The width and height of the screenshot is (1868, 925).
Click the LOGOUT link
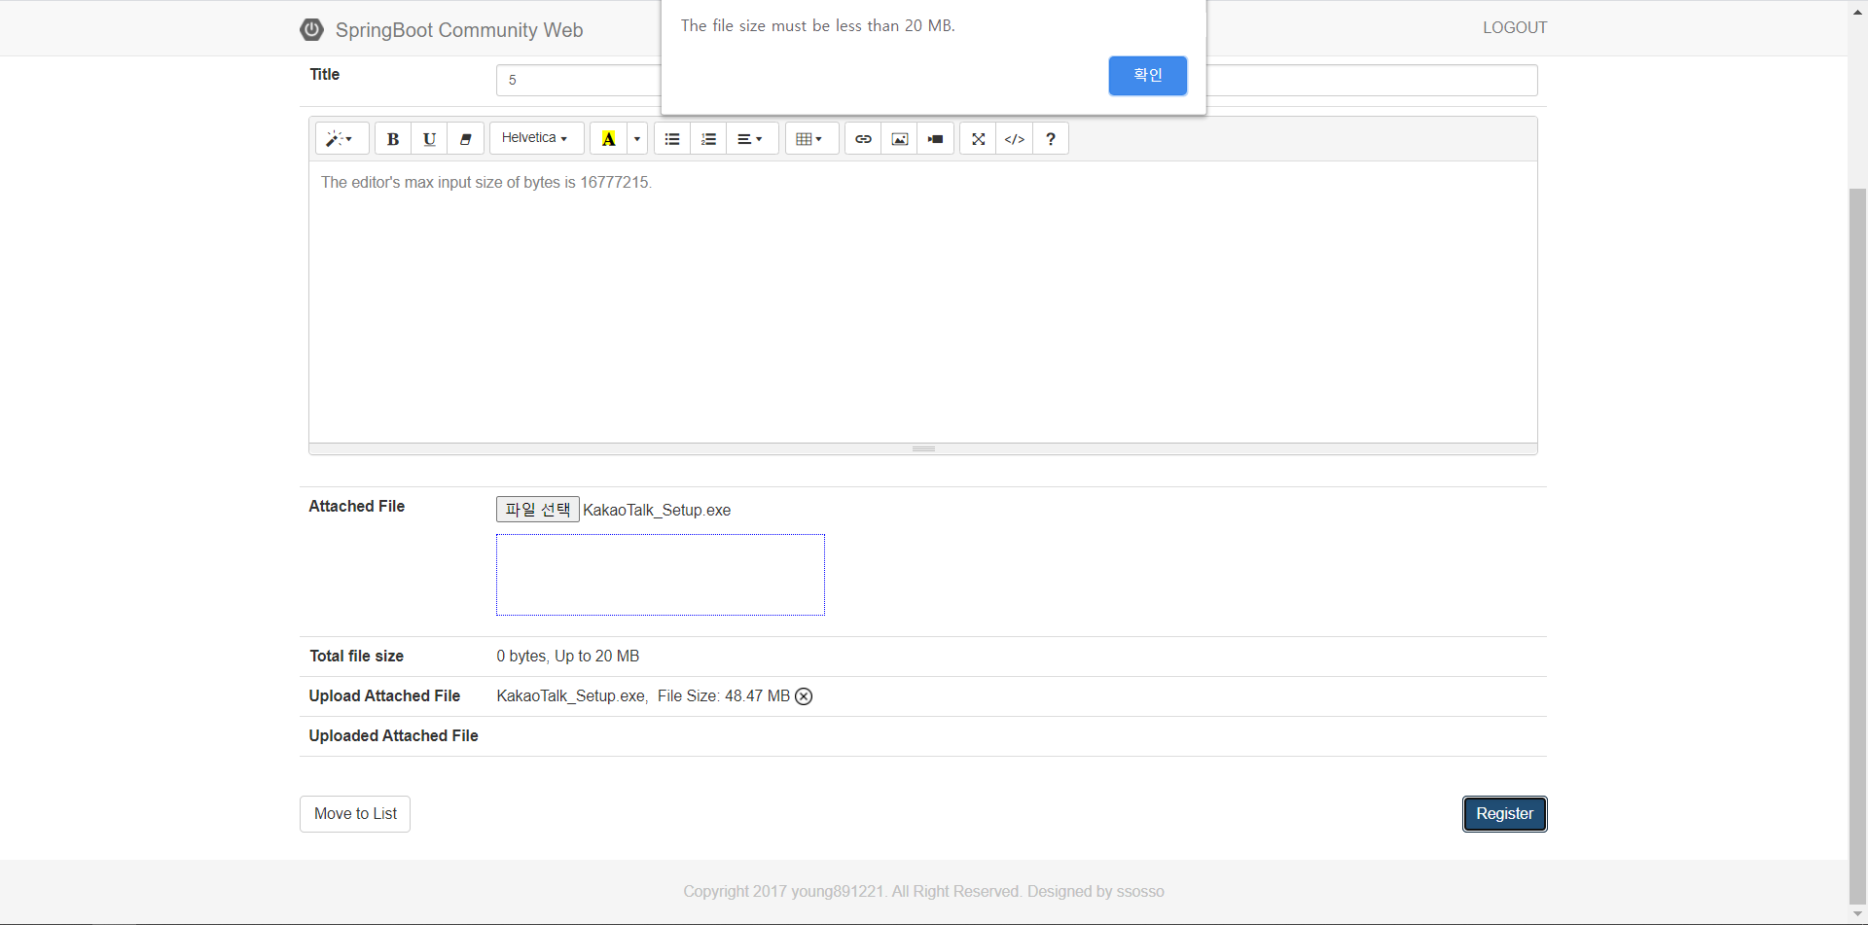point(1515,27)
